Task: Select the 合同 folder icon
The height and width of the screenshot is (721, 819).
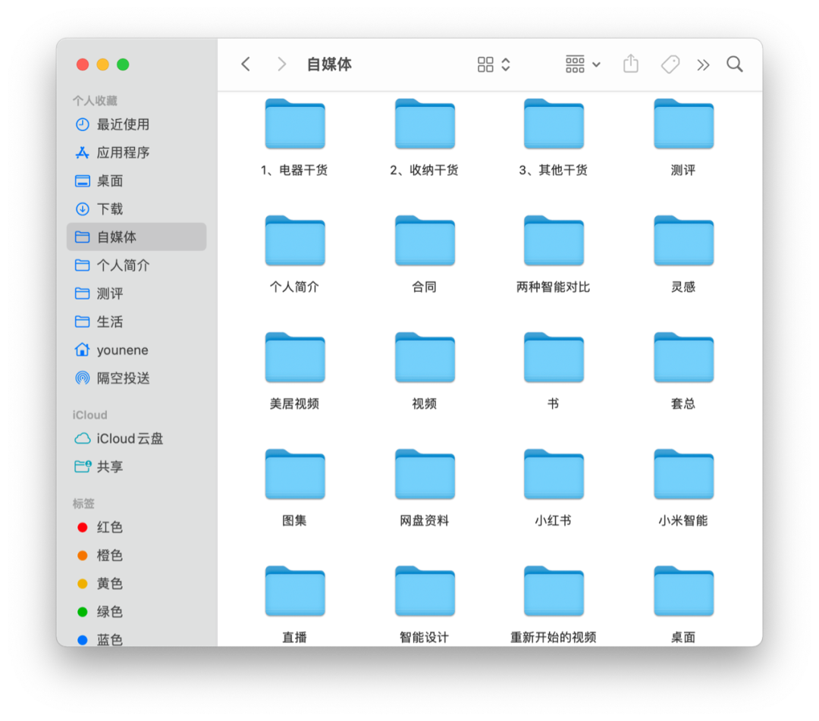Action: point(425,240)
